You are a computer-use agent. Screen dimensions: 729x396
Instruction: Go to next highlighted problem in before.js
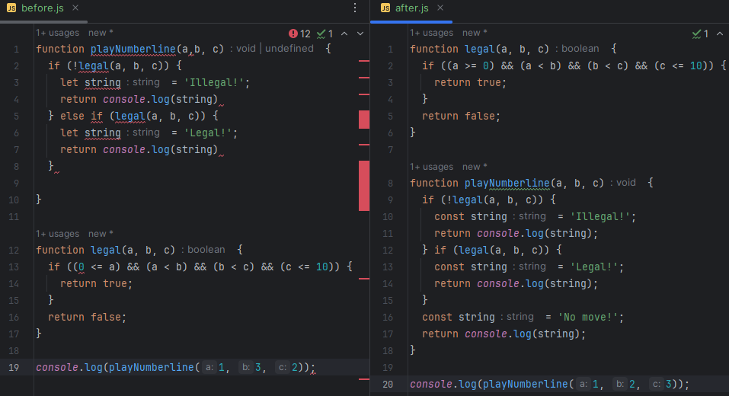click(360, 34)
